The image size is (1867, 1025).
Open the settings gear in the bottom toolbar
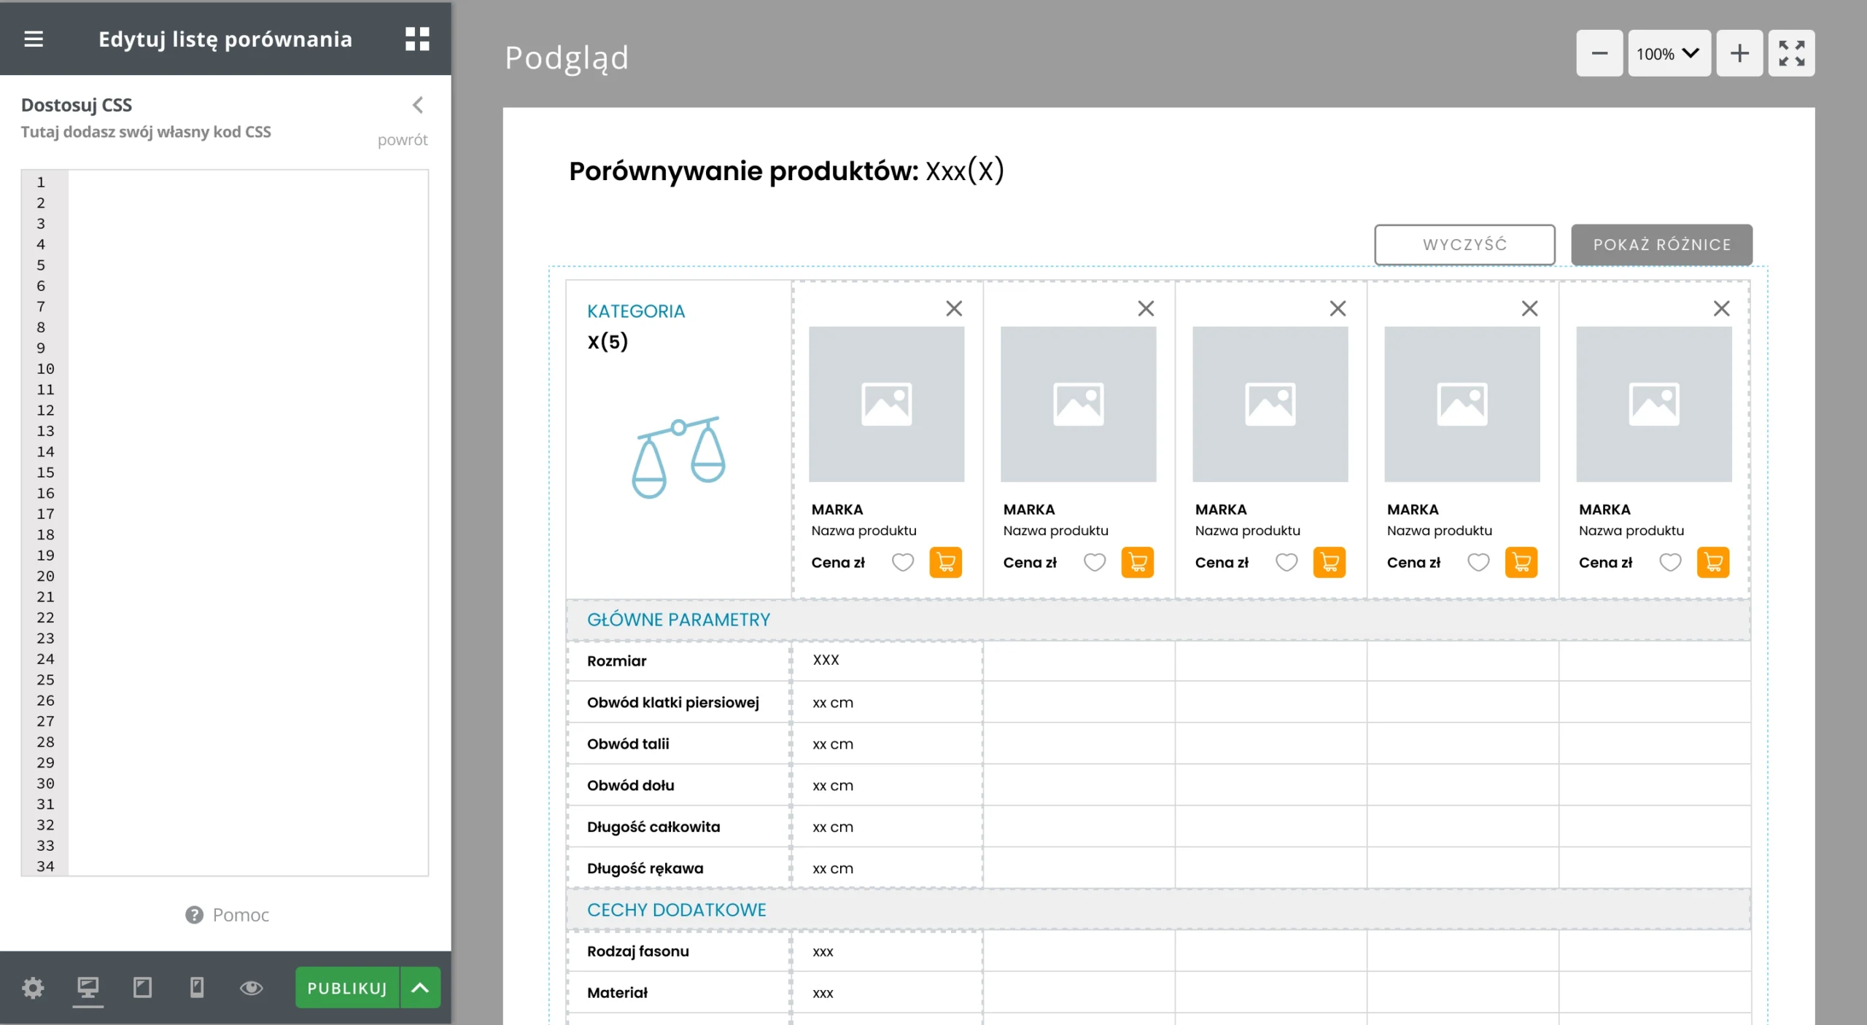33,988
